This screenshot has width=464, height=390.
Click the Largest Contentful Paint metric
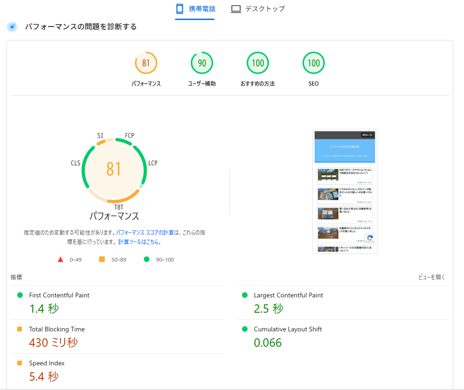(x=288, y=295)
